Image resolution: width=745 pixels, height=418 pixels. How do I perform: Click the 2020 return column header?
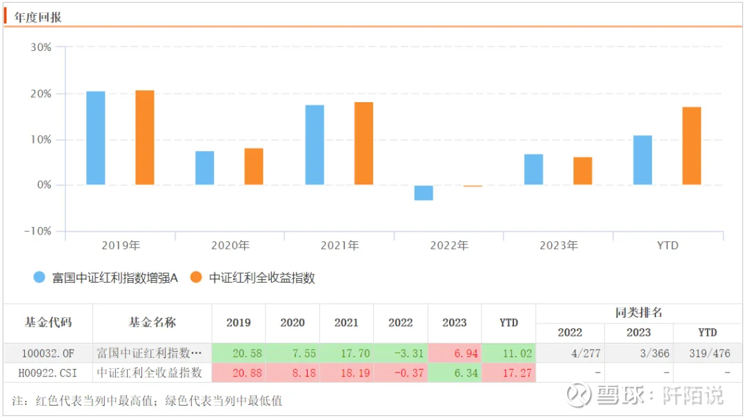[292, 323]
